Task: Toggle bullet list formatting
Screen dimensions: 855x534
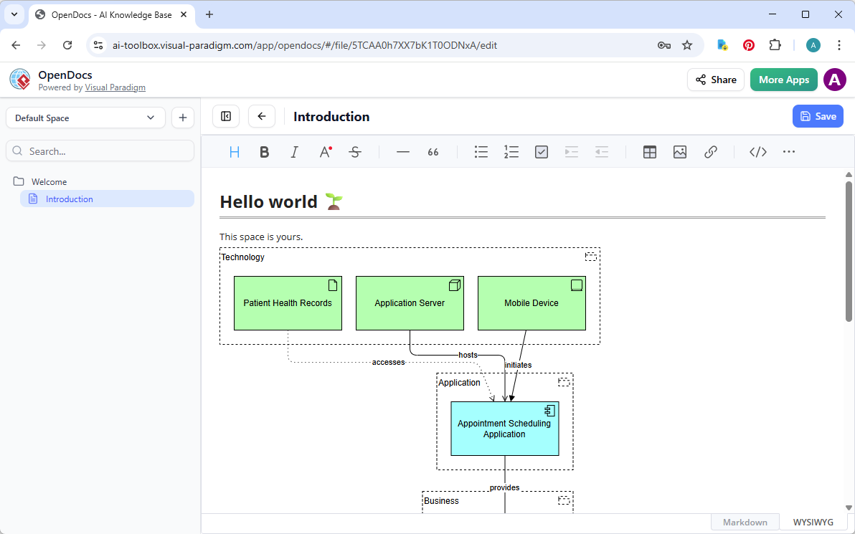Action: (481, 151)
